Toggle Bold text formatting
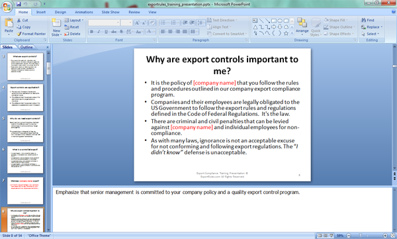 pos(91,32)
